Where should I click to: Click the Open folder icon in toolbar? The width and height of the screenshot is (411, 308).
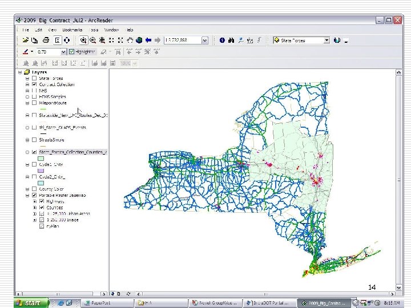pyautogui.click(x=26, y=40)
